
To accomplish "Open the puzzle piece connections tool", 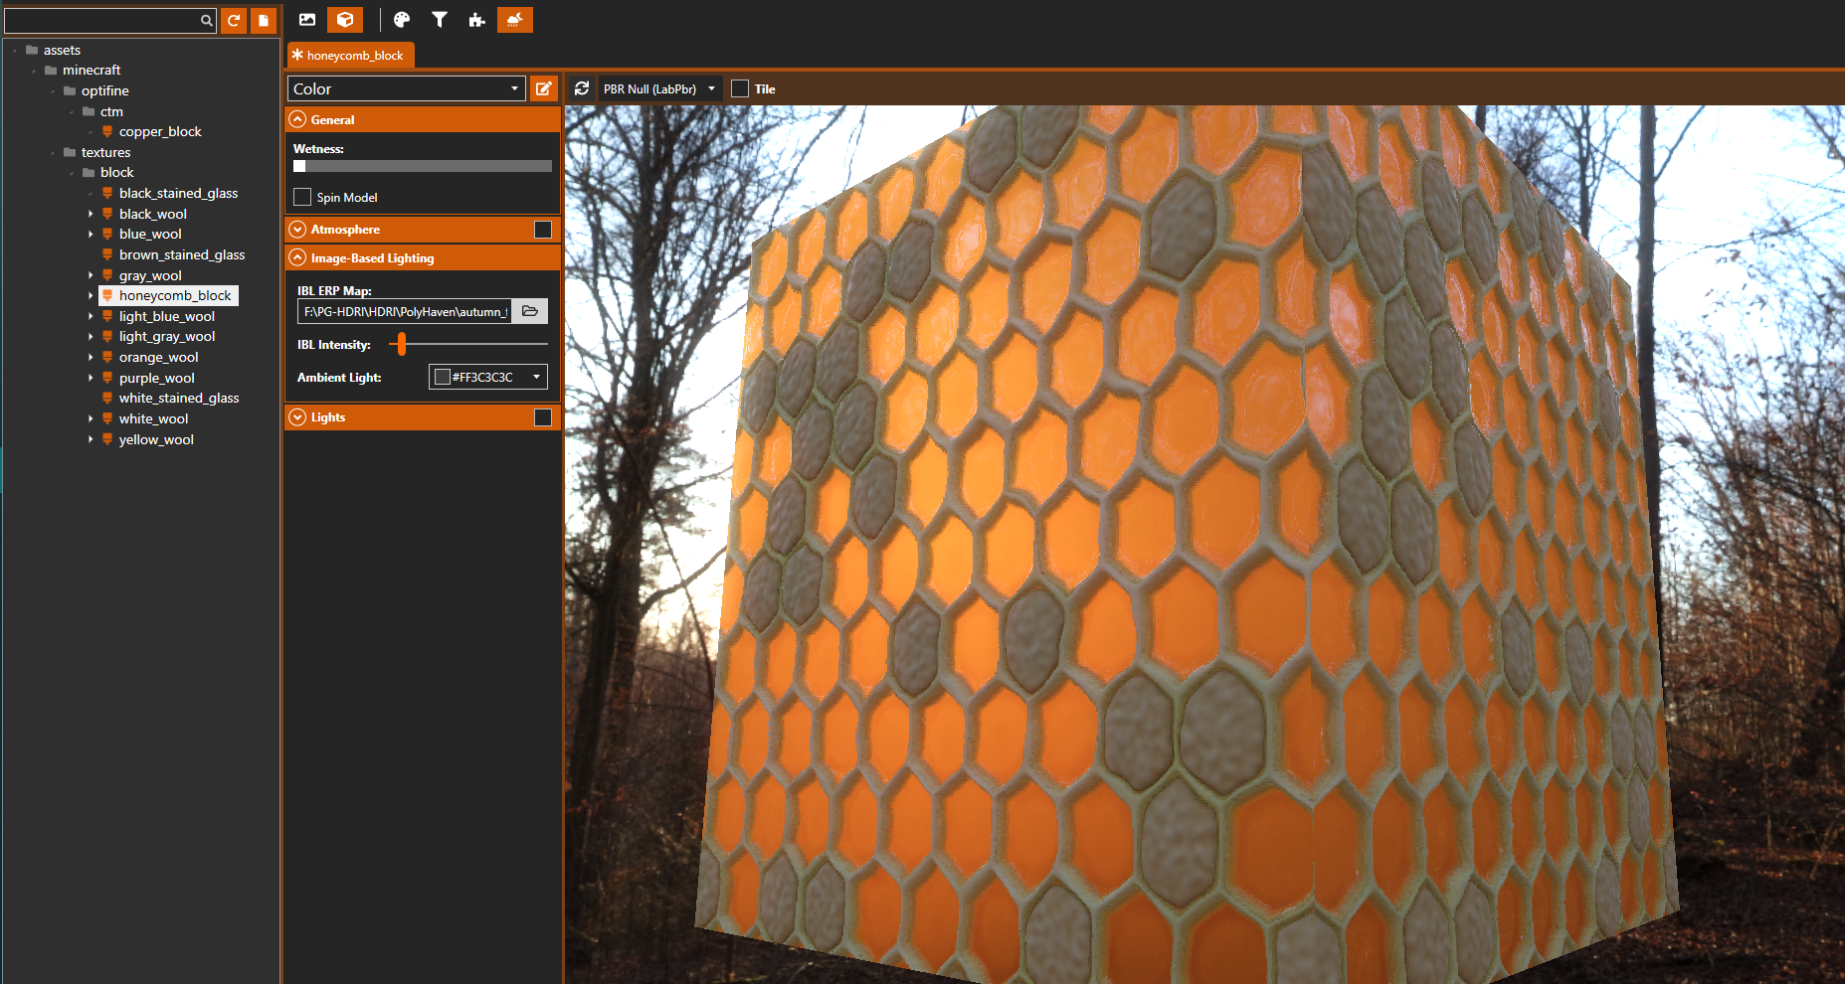I will (476, 20).
